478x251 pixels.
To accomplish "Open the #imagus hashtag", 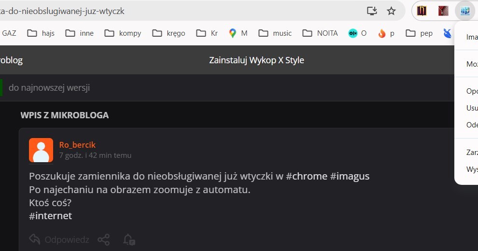I will point(350,176).
